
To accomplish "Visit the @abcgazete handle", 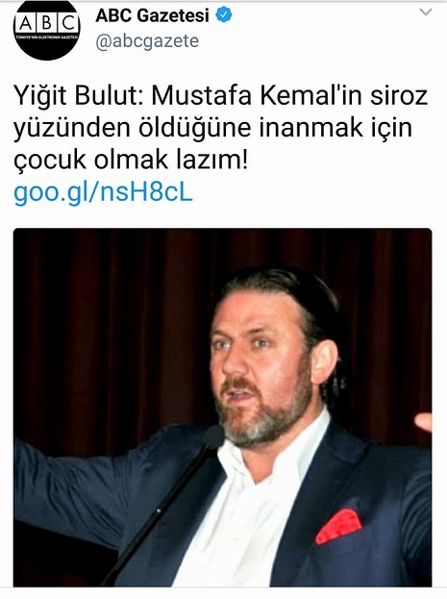I will point(147,41).
